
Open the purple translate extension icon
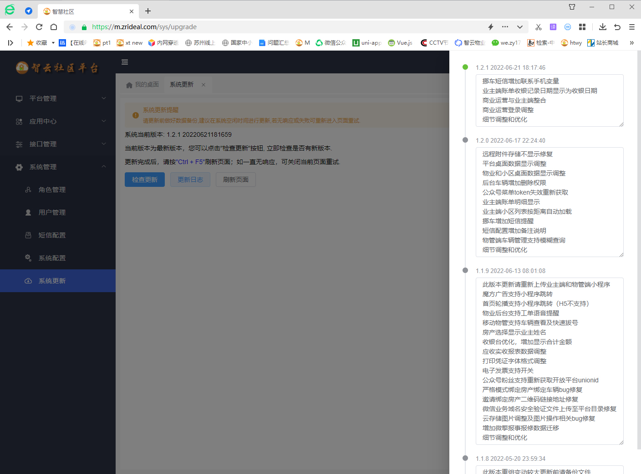pos(553,27)
